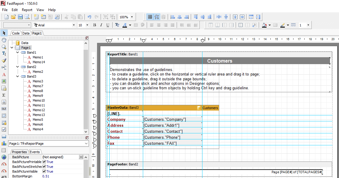Open the Edit menu
This screenshot has width=339, height=178.
point(15,10)
